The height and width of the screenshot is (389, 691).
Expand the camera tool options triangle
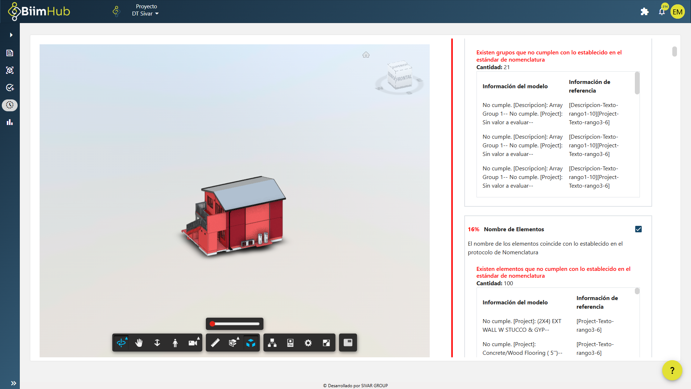pyautogui.click(x=198, y=338)
